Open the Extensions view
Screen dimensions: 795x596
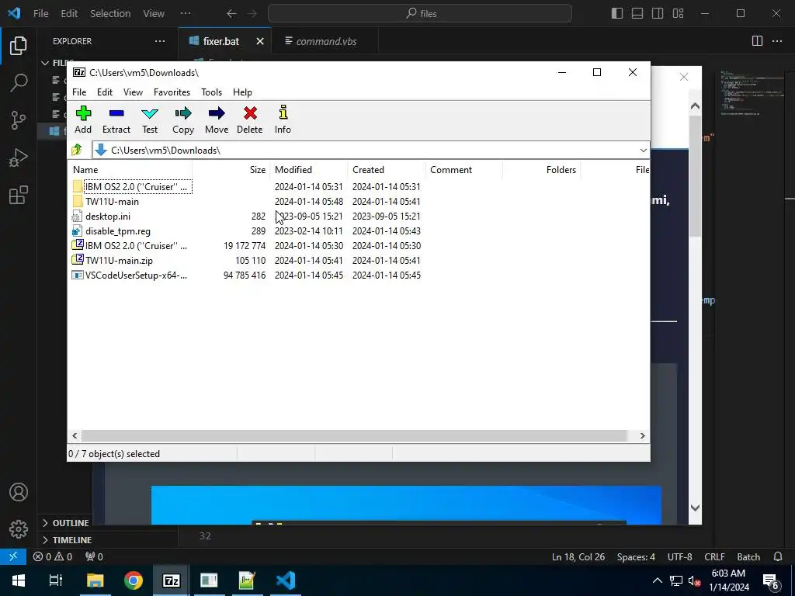point(19,195)
